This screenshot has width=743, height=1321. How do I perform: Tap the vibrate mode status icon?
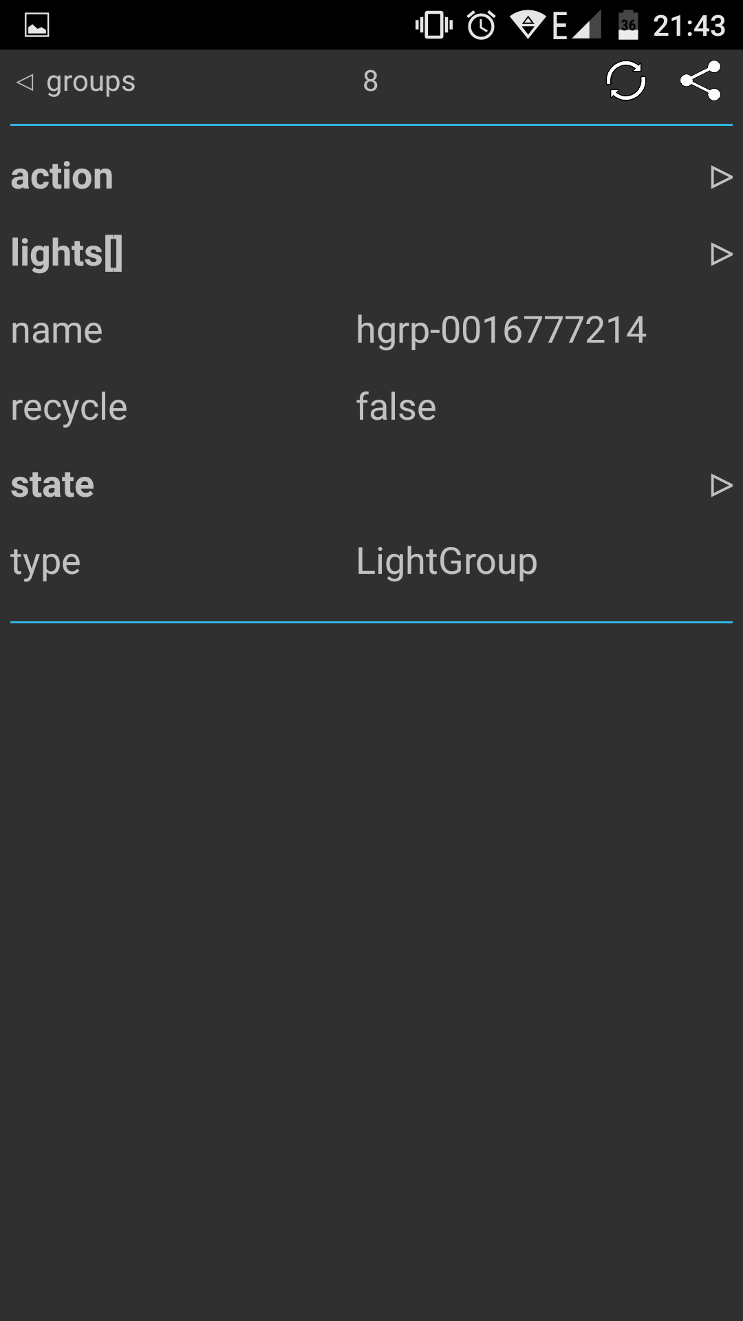click(434, 25)
